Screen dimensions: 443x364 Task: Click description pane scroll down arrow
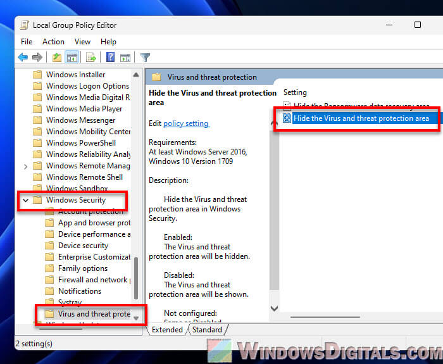274,308
